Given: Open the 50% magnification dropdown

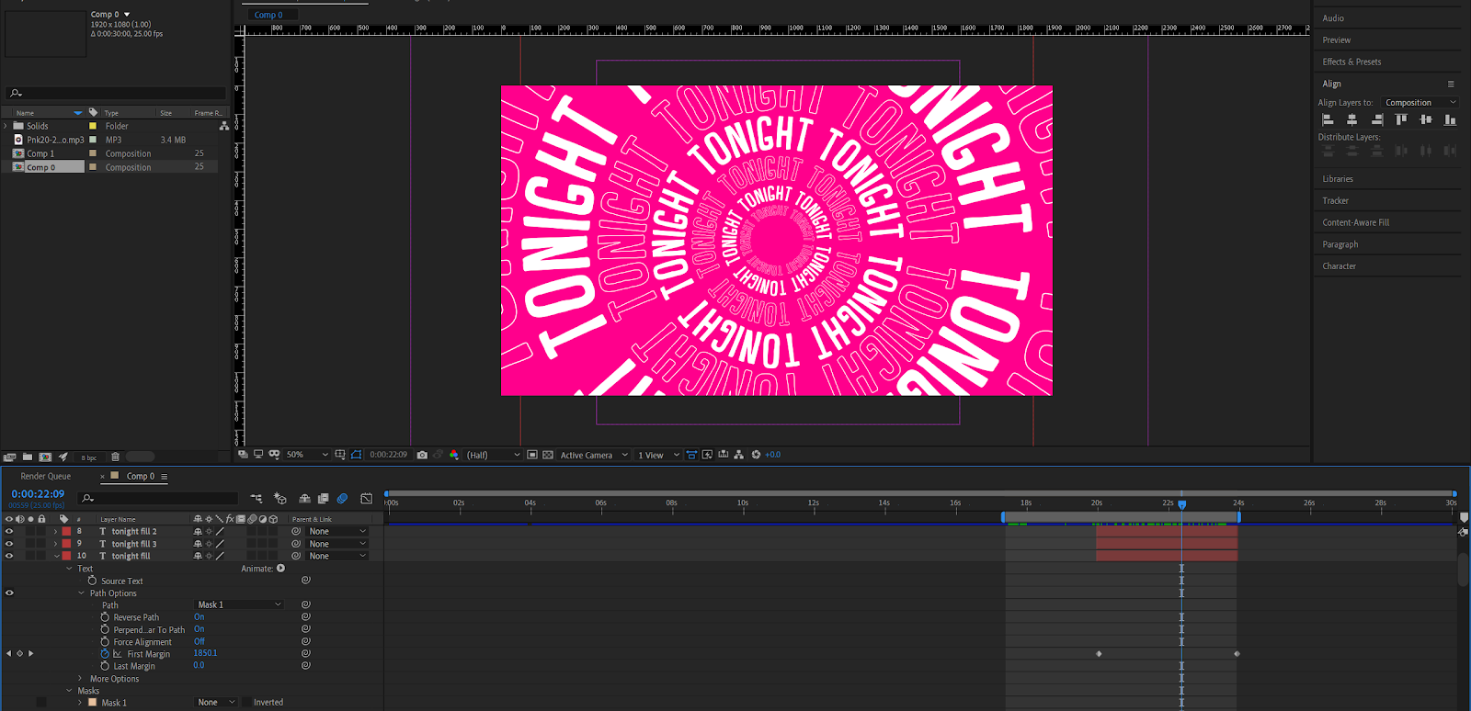Looking at the screenshot, I should pyautogui.click(x=306, y=455).
